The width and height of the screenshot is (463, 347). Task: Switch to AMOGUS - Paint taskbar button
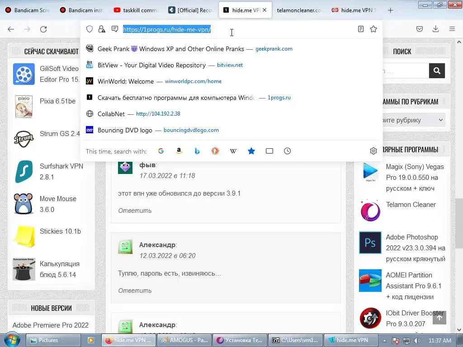tap(184, 340)
